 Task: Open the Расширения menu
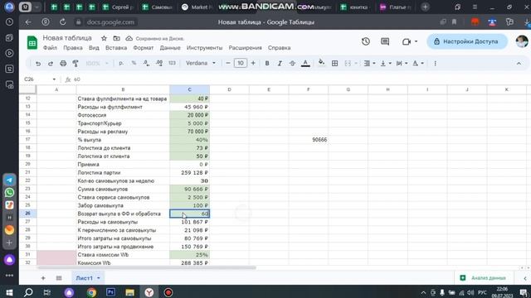246,48
